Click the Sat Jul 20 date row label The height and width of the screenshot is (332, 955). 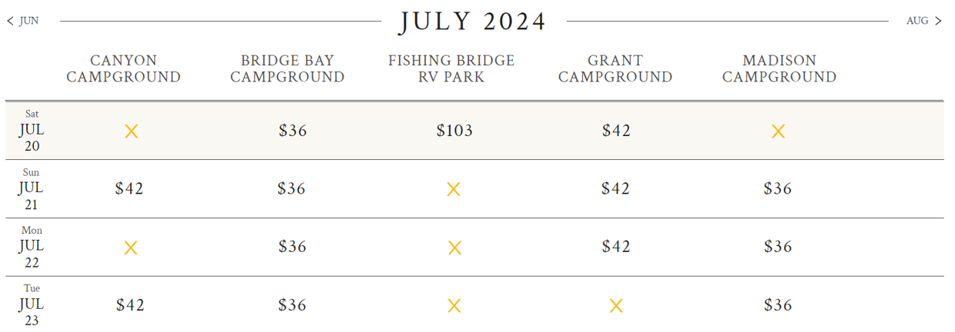pyautogui.click(x=32, y=131)
